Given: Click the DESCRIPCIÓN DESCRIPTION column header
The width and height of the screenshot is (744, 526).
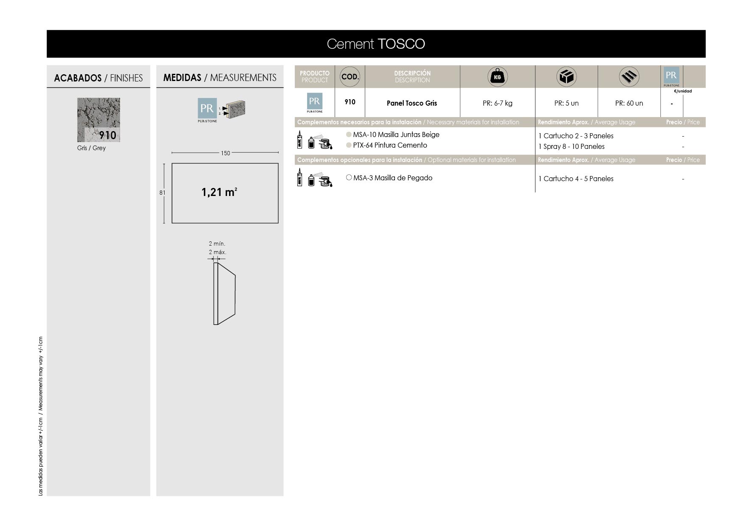Looking at the screenshot, I should (412, 77).
